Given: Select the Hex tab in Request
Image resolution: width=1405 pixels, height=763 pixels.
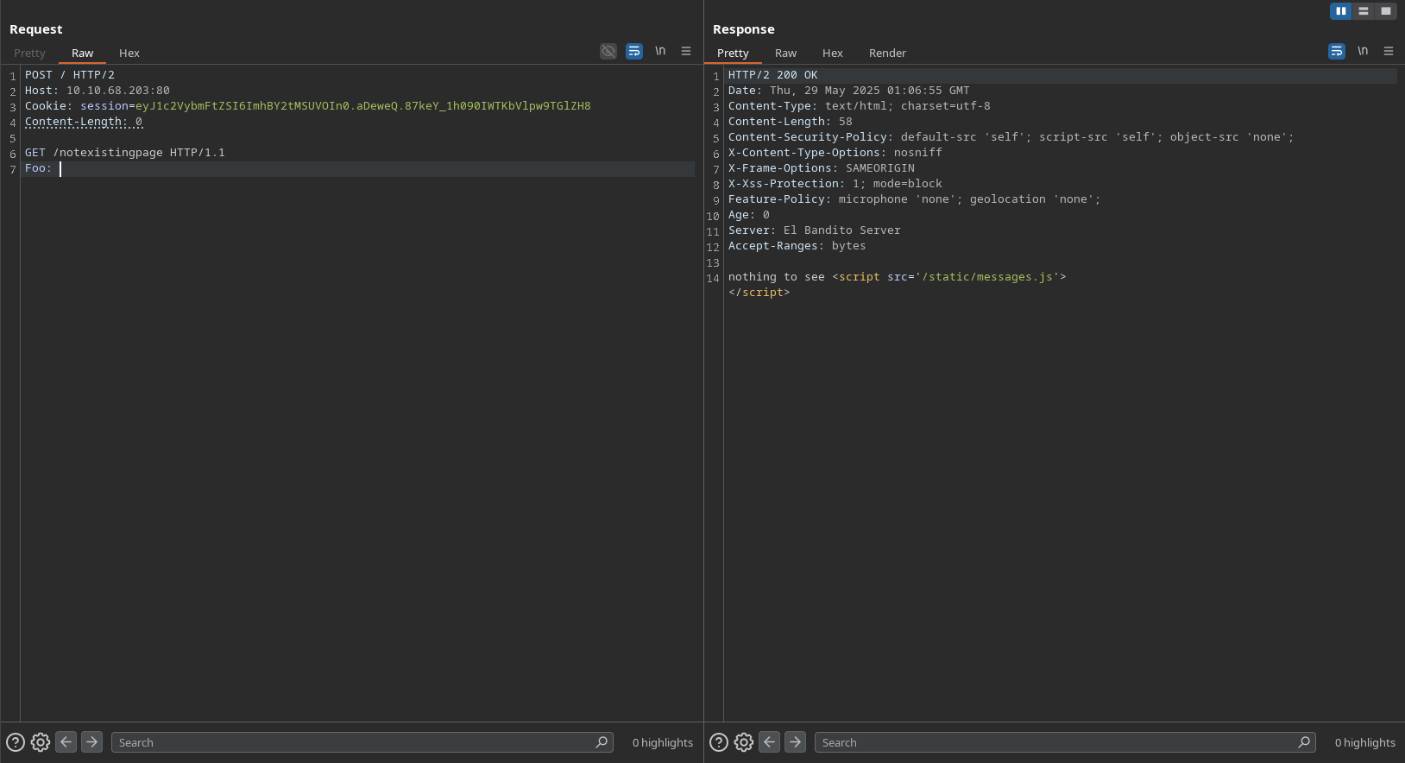Looking at the screenshot, I should [x=129, y=54].
